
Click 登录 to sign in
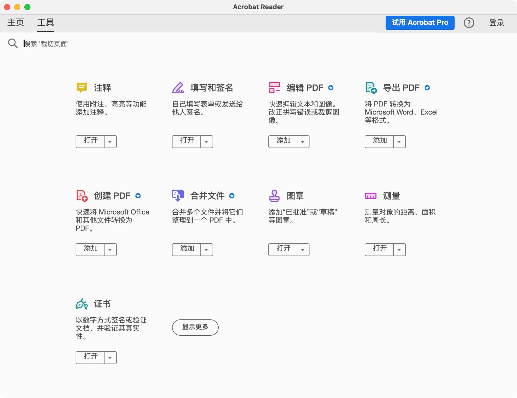click(496, 23)
